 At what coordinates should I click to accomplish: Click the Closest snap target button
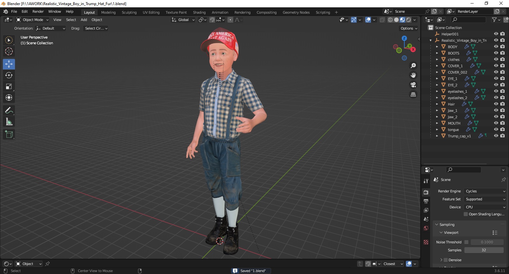tap(393, 264)
